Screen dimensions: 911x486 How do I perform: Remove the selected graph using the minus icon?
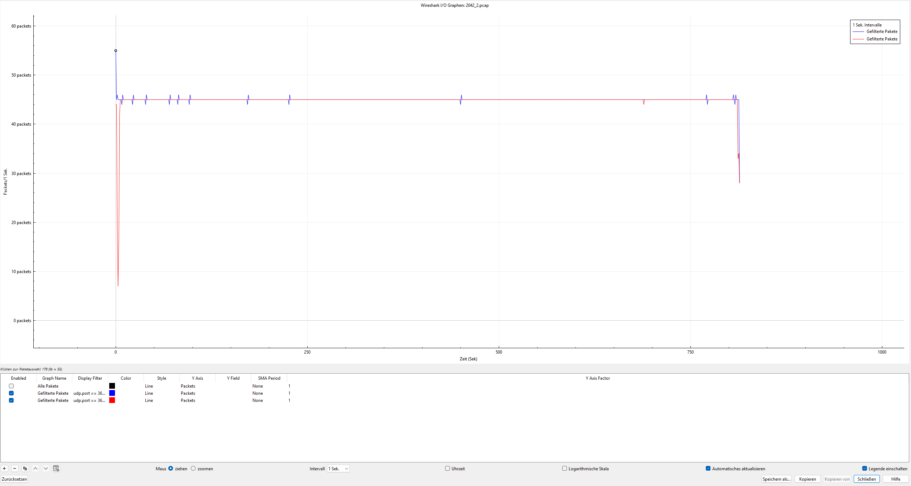coord(15,468)
